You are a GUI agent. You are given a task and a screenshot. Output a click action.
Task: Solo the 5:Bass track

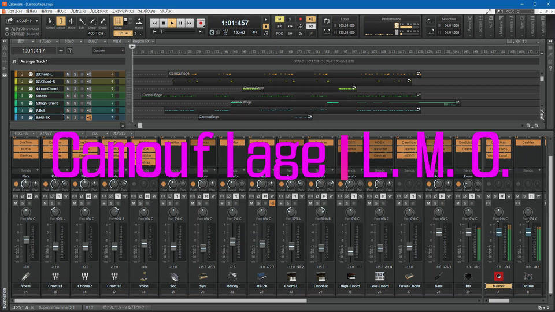point(75,96)
